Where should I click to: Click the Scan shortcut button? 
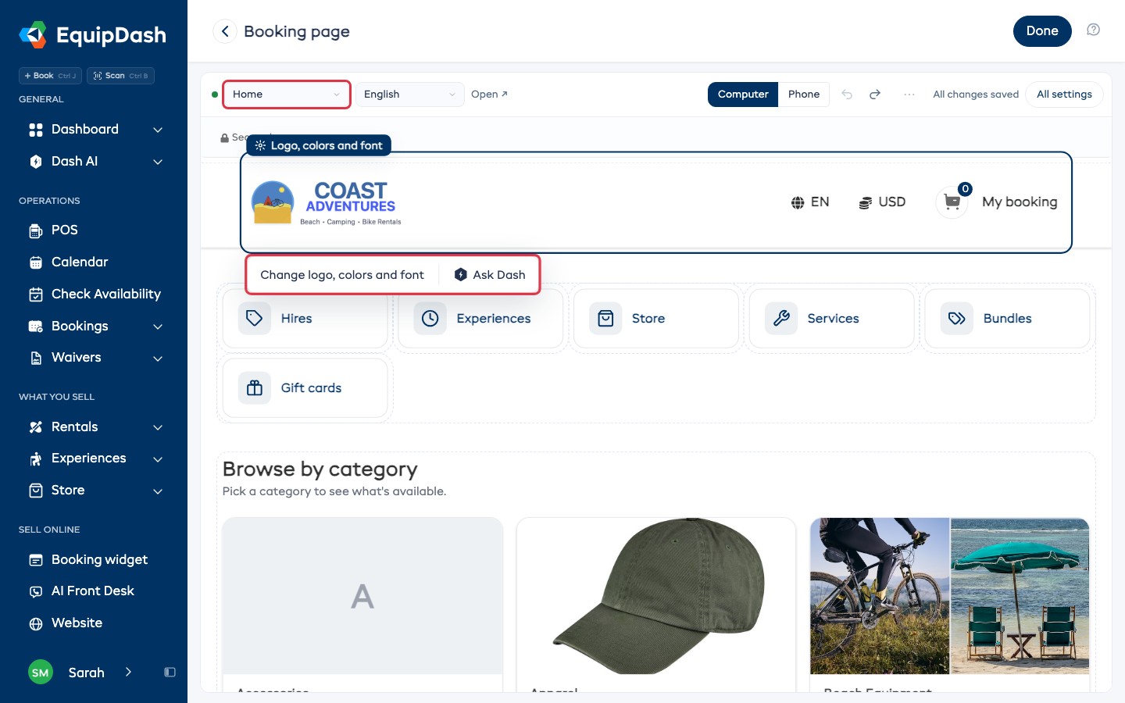click(120, 76)
